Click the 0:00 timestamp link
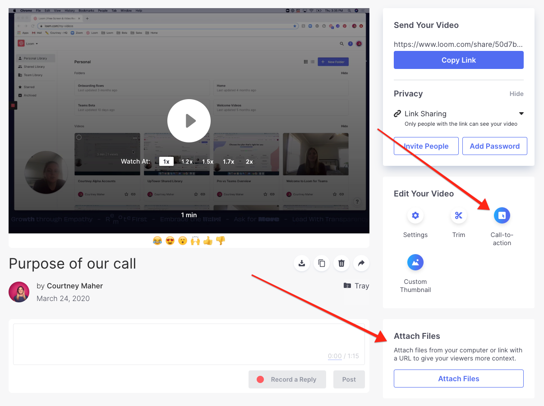Viewport: 544px width, 406px height. point(335,356)
